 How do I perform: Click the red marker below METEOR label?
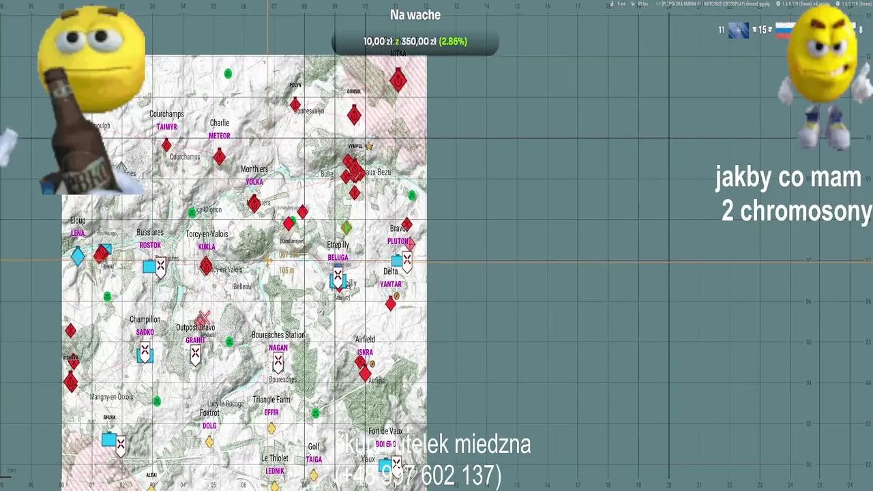pos(219,158)
